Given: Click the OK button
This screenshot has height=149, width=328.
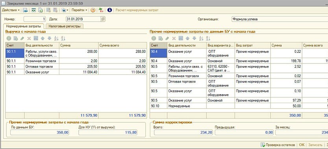Looking at the screenshot, I should pos(302,145).
